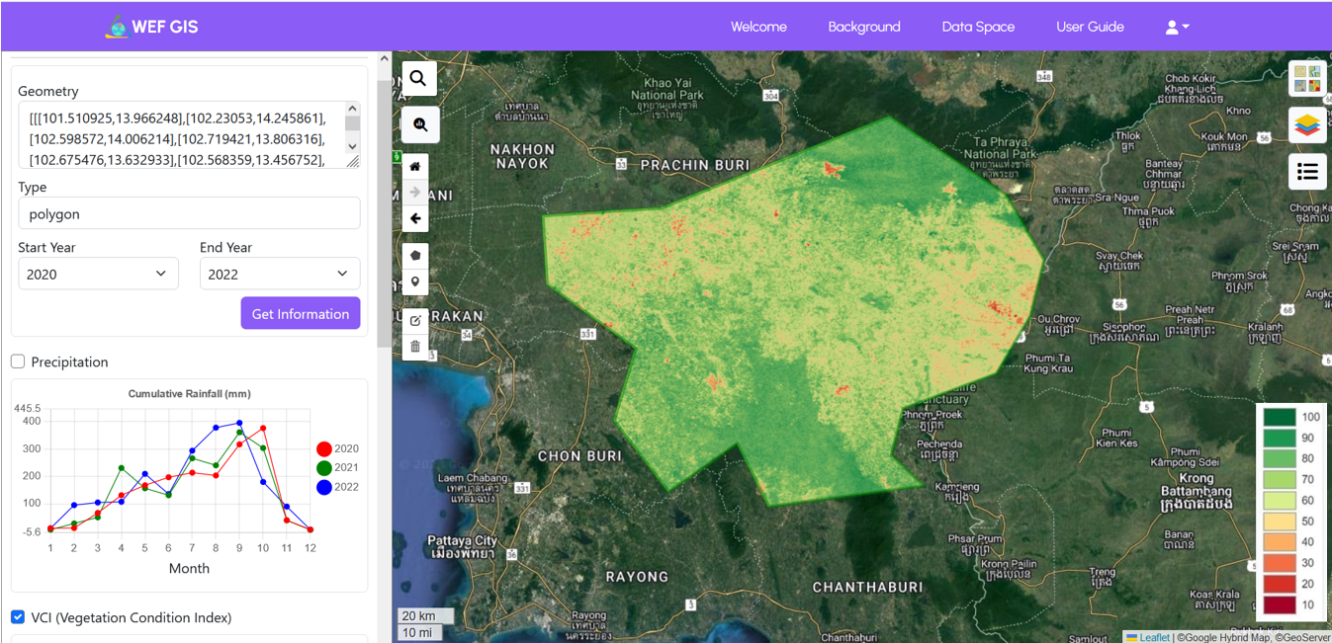Open the Start Year dropdown
Image resolution: width=1332 pixels, height=643 pixels.
tap(98, 274)
